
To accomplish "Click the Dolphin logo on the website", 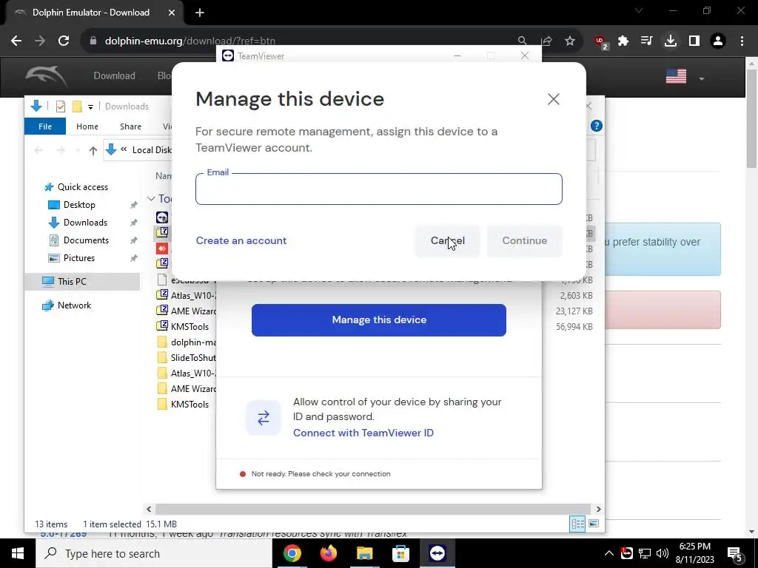I will [x=46, y=76].
